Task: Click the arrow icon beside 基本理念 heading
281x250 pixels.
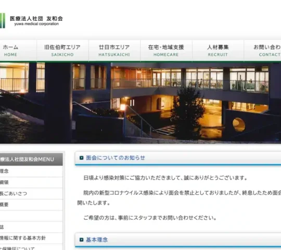Action: [x=81, y=240]
